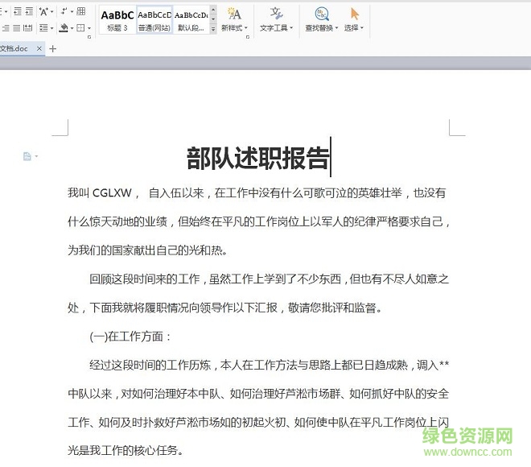Add a new document tab with plus

[52, 49]
